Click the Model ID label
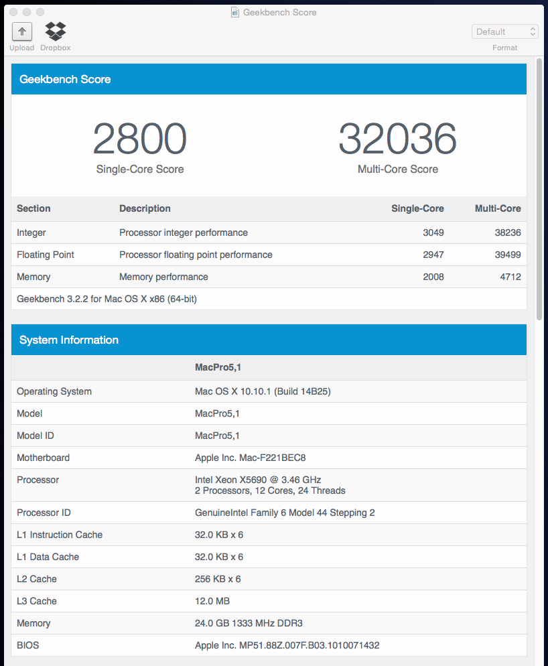Image resolution: width=548 pixels, height=666 pixels. pyautogui.click(x=36, y=436)
